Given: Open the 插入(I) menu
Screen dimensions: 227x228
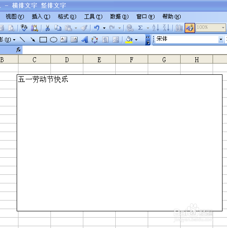Looking at the screenshot, I should tap(41, 17).
